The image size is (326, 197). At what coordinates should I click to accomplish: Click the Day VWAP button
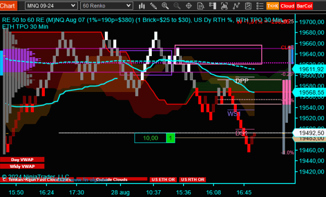click(22, 160)
